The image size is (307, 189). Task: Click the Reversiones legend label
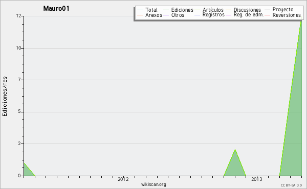pos(287,15)
